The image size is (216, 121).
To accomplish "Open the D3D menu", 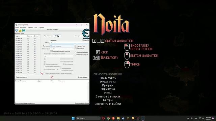I will pos(36,28).
